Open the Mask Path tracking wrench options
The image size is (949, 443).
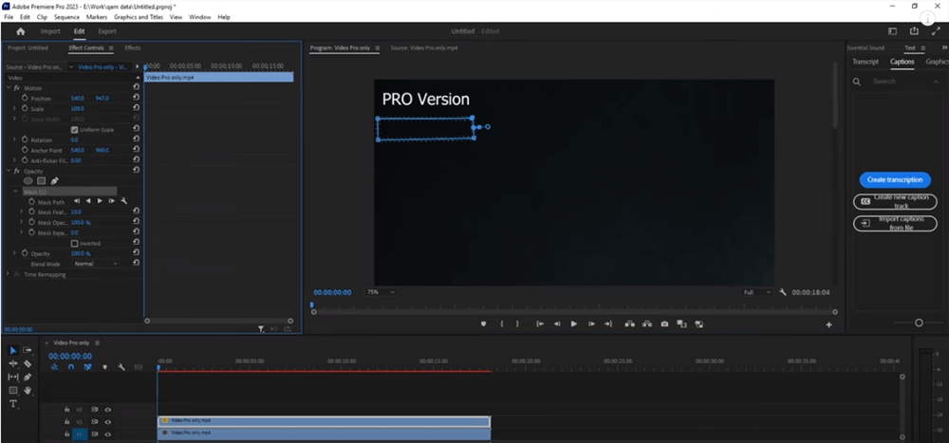[124, 201]
